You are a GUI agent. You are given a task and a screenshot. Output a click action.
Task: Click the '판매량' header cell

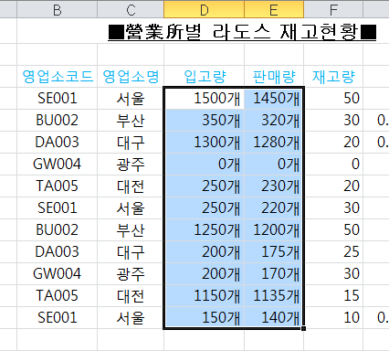coord(274,77)
